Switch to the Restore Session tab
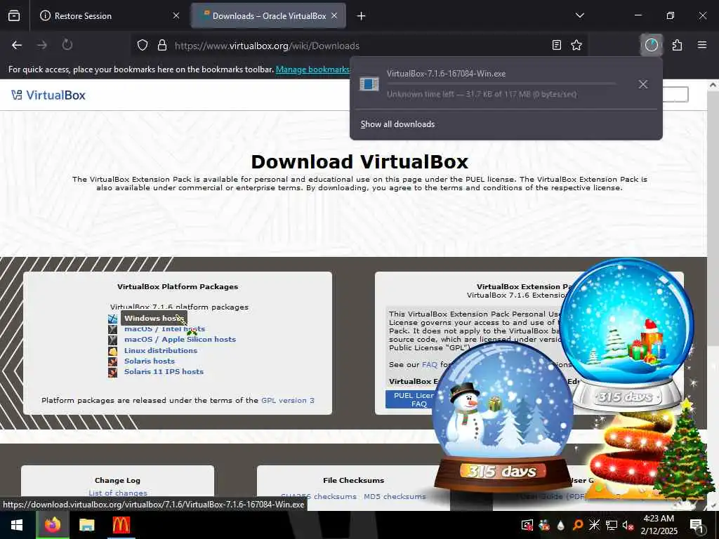This screenshot has height=539, width=719. (x=110, y=16)
